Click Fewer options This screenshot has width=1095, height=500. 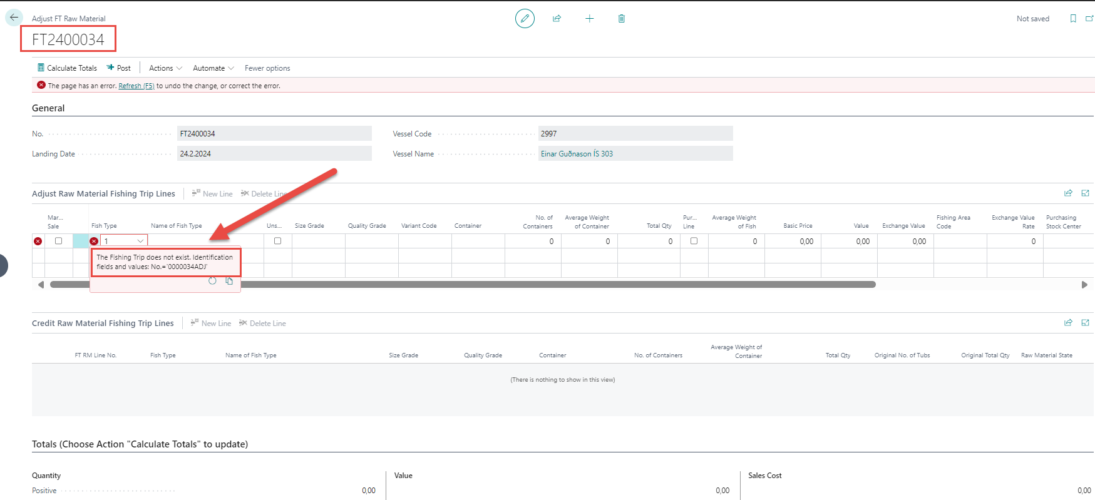tap(267, 68)
